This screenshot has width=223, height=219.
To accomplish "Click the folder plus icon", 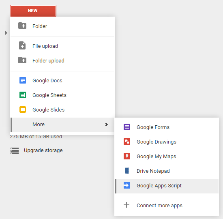I will (x=22, y=26).
